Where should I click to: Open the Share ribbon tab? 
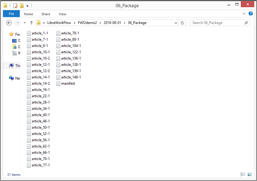tap(46, 14)
